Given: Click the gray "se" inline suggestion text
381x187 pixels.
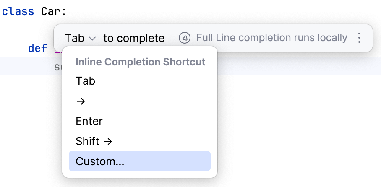Looking at the screenshot, I should tap(58, 67).
